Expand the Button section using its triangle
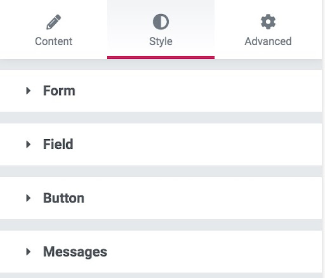Image resolution: width=325 pixels, height=278 pixels. pyautogui.click(x=28, y=198)
